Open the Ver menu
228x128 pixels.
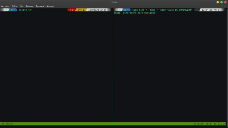22,6
